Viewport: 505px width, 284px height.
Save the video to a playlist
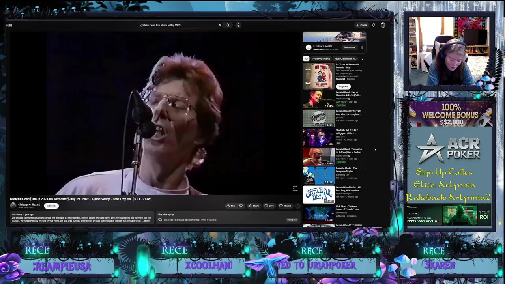click(x=269, y=206)
